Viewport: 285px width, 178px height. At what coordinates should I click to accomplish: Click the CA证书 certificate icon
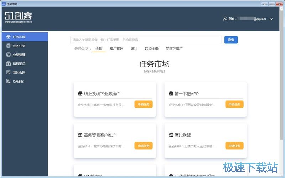[x=8, y=82]
